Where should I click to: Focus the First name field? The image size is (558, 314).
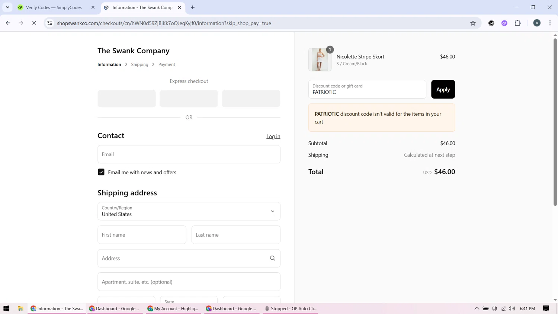click(x=142, y=235)
